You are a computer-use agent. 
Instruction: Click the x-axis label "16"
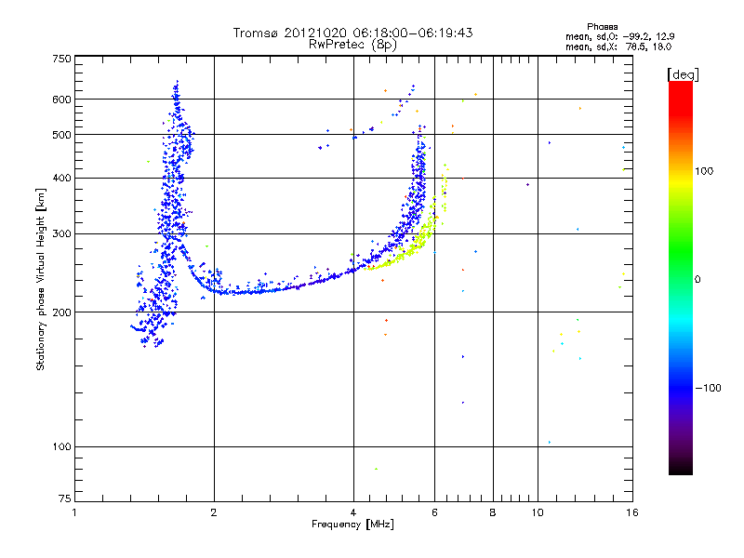pos(632,512)
